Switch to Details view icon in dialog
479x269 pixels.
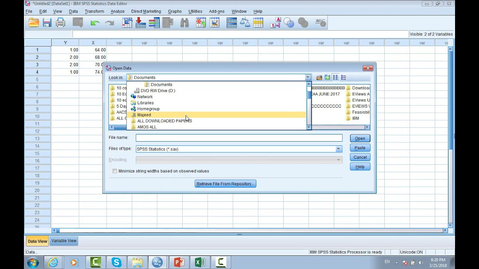tap(344, 78)
